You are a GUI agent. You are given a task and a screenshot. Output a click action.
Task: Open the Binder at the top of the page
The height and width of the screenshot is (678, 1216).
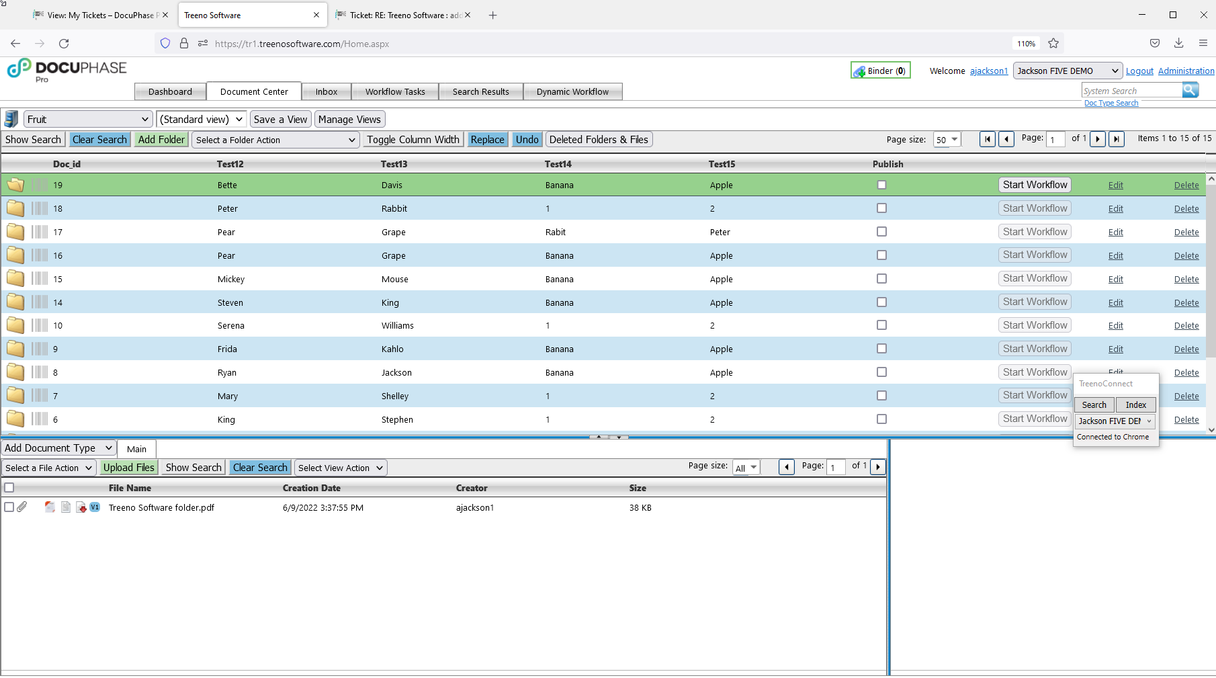pos(880,70)
